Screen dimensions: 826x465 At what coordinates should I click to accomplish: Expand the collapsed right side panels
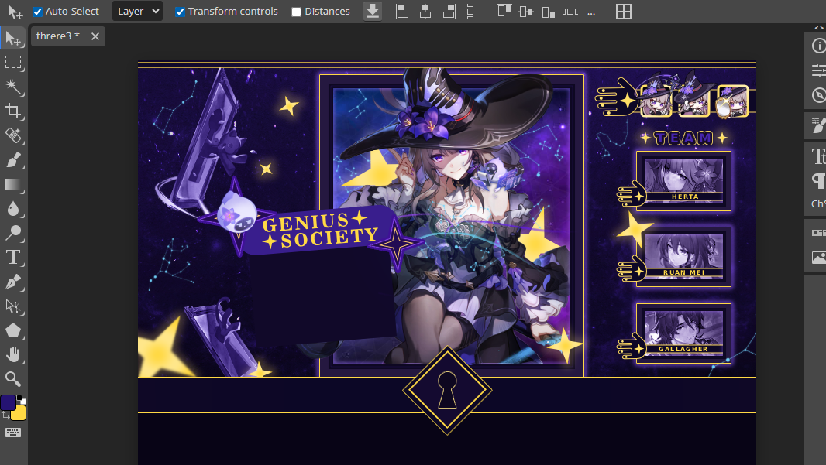[x=819, y=28]
